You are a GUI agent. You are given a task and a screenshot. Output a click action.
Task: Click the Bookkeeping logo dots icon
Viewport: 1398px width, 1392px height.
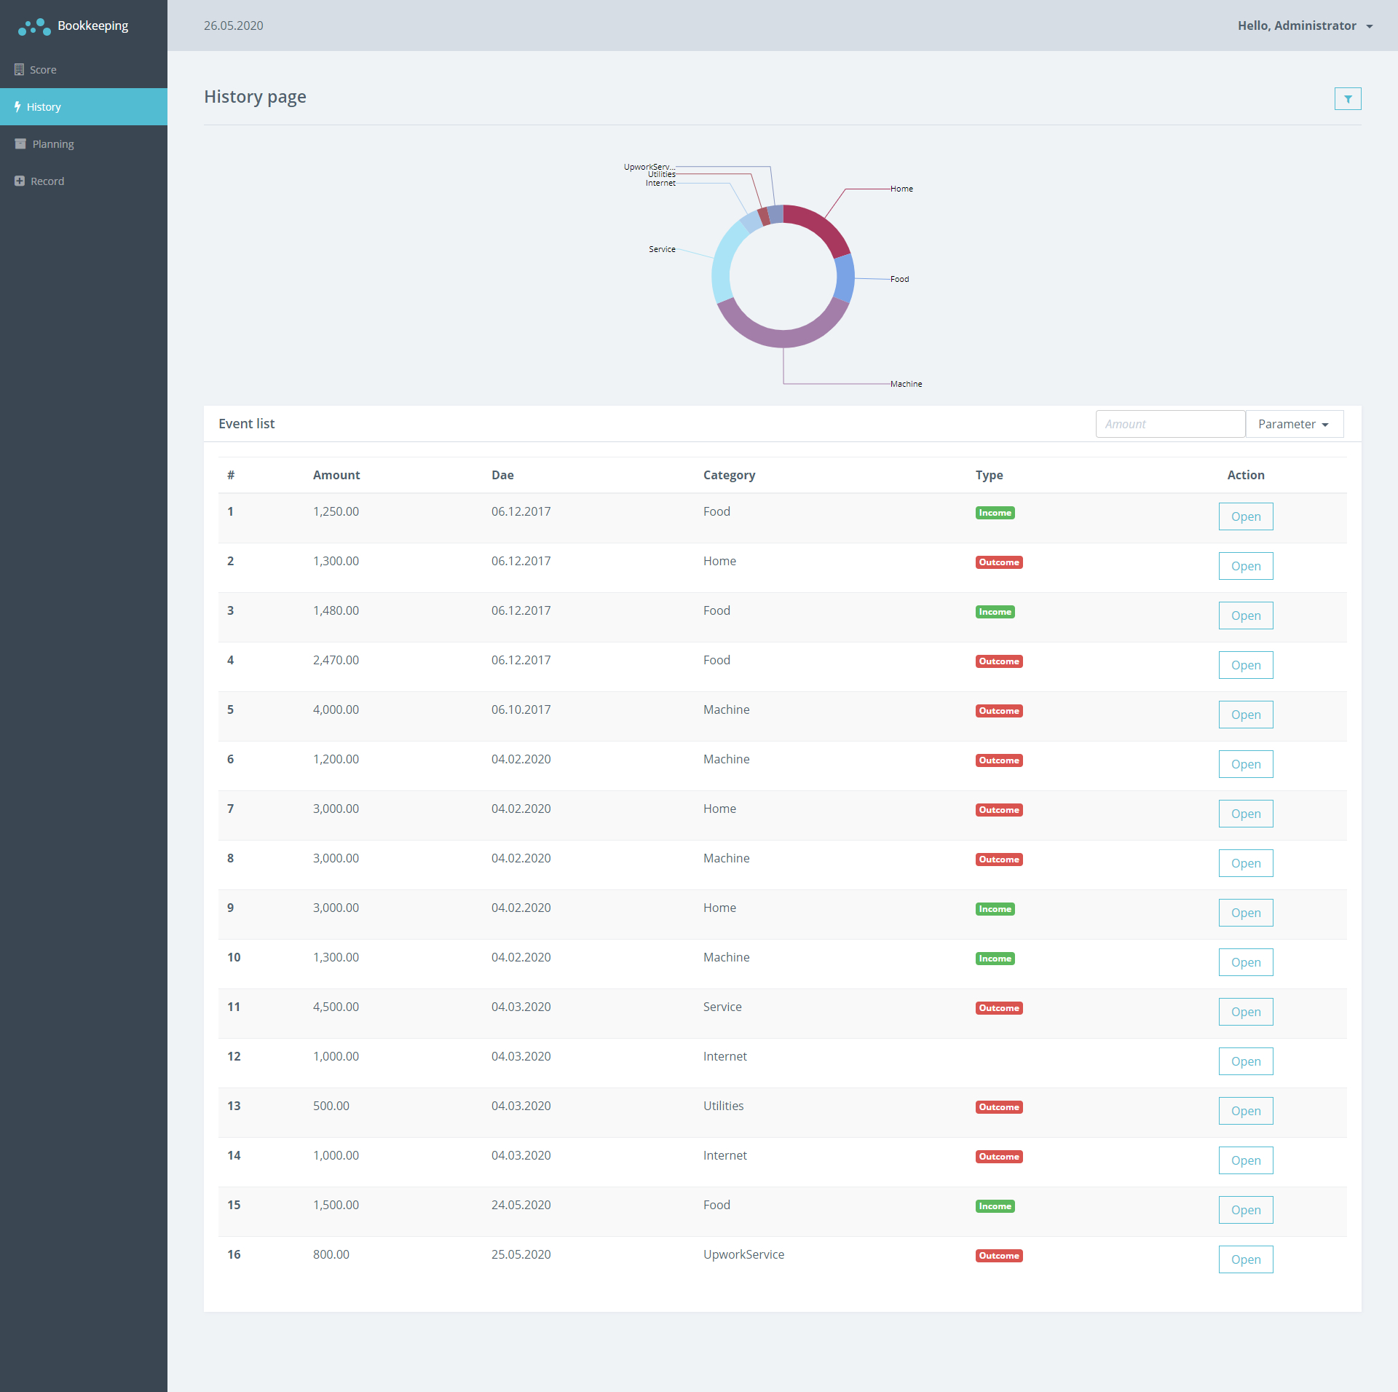[x=34, y=27]
